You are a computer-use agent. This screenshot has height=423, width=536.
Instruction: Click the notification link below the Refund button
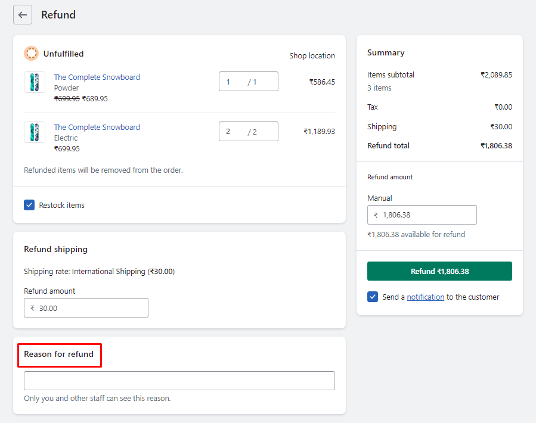point(424,297)
